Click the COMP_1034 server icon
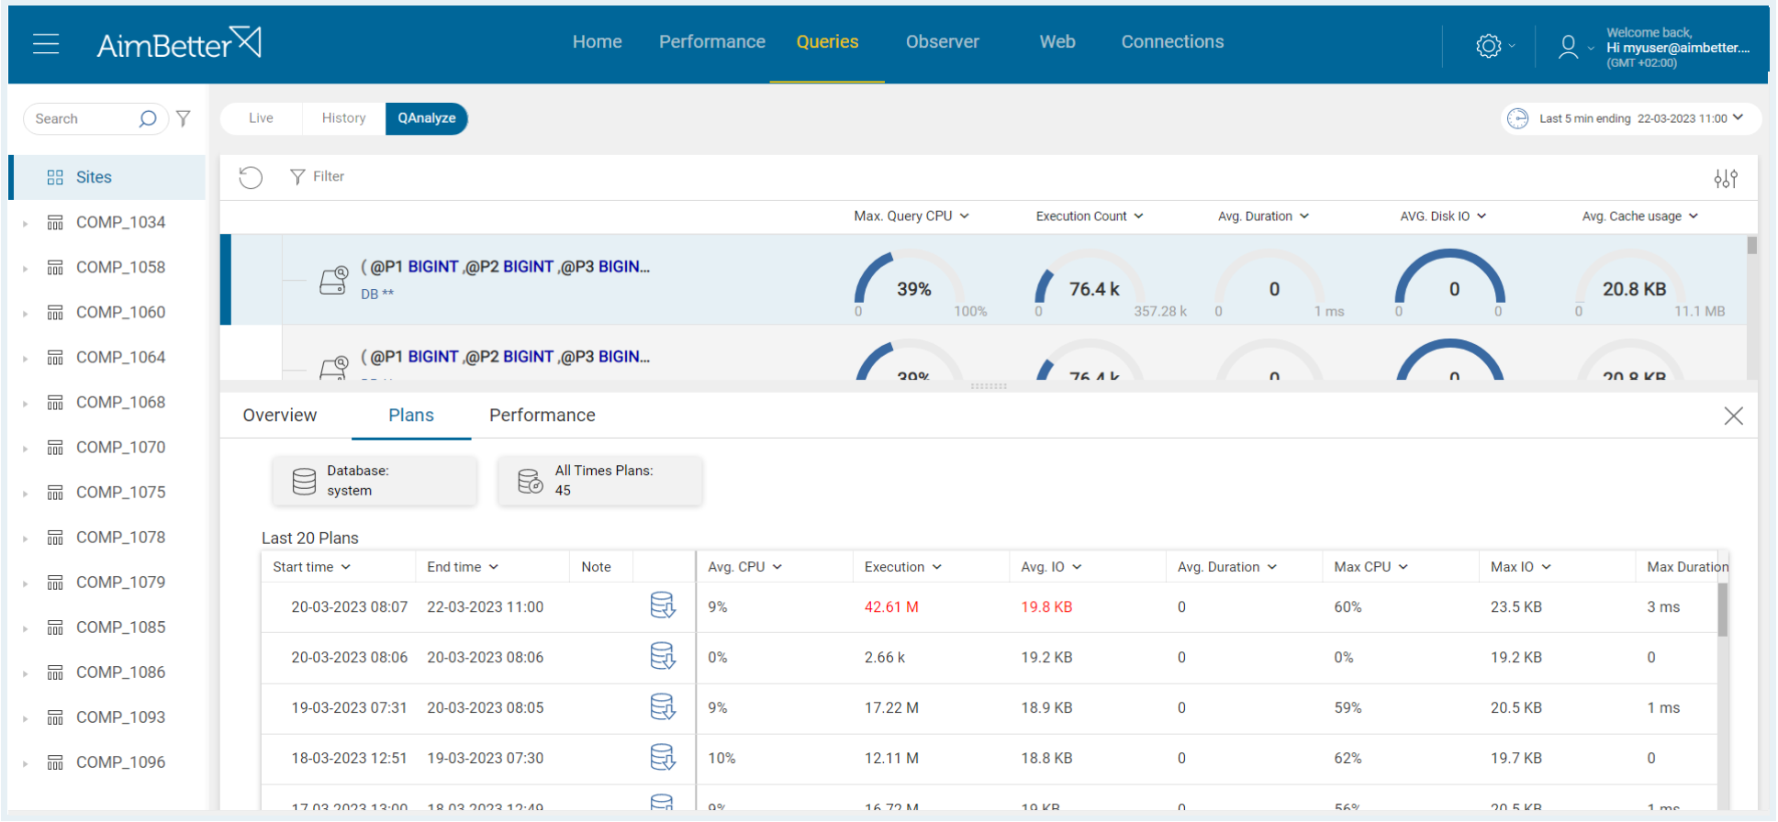1778x822 pixels. [x=55, y=222]
